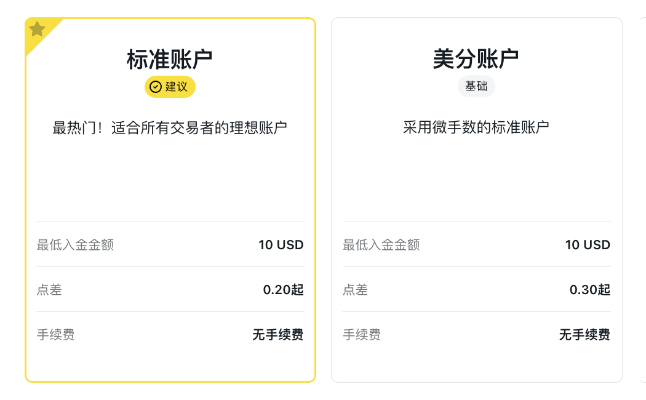Screen dimensions: 646x400
Task: Click the 10 USD value in the 标准账户 card
Action: click(x=281, y=245)
